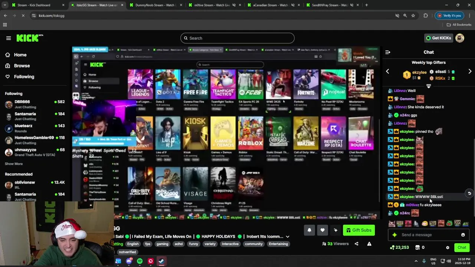Click the 23,253 channel points balance
475x267 pixels.
(399, 247)
